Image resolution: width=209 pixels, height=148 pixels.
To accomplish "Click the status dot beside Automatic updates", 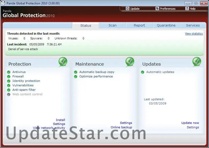I will click(x=143, y=72).
